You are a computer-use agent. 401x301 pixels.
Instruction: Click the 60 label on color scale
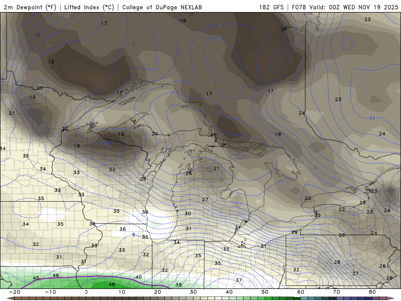pos(301,292)
